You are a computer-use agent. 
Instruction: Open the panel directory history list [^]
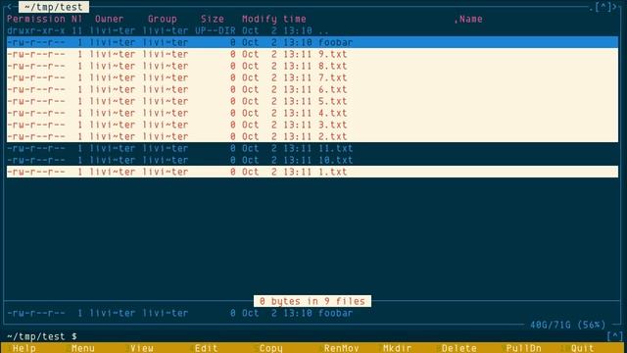coord(603,7)
